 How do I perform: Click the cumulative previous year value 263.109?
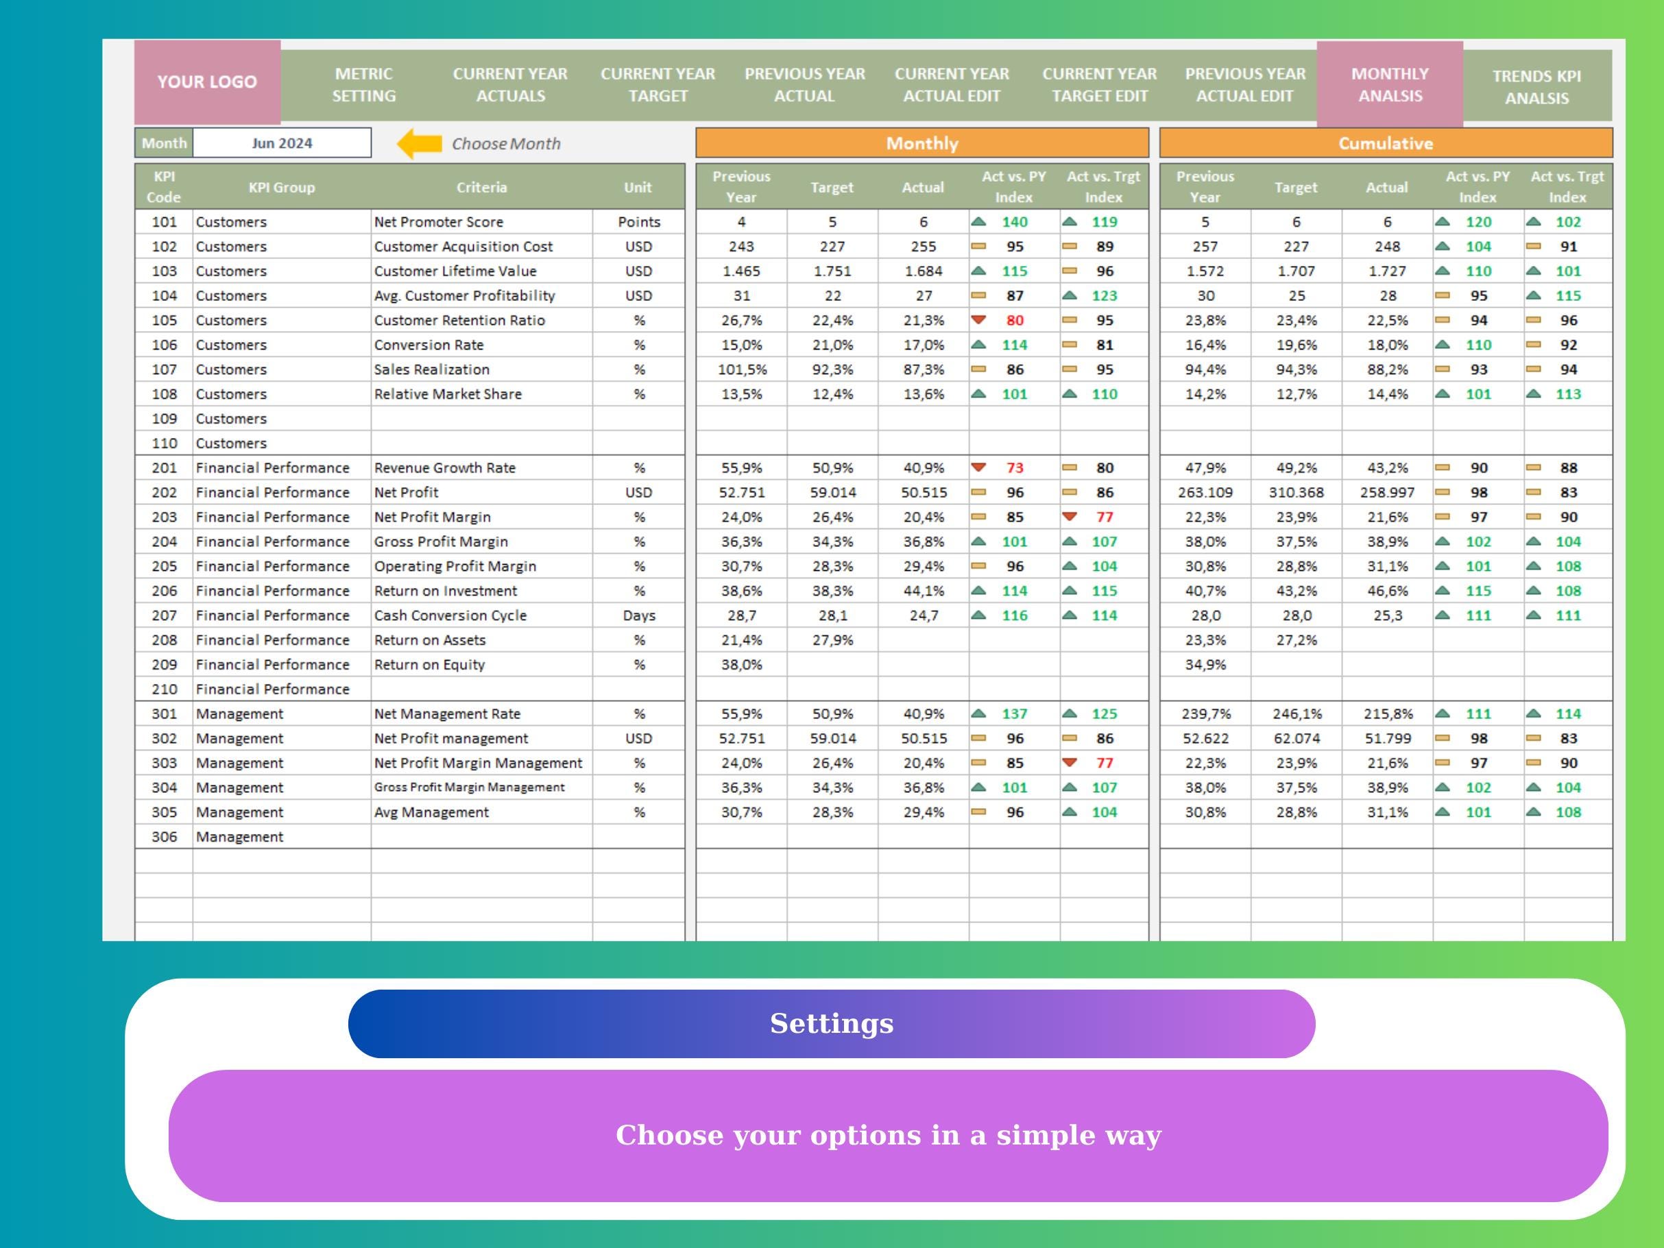[1205, 493]
